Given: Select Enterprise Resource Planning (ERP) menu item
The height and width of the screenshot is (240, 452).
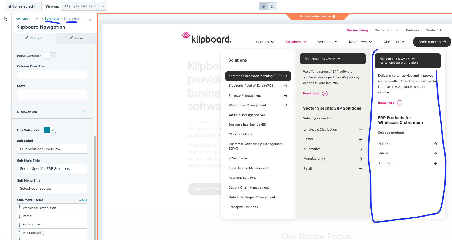Looking at the screenshot, I should coord(258,76).
